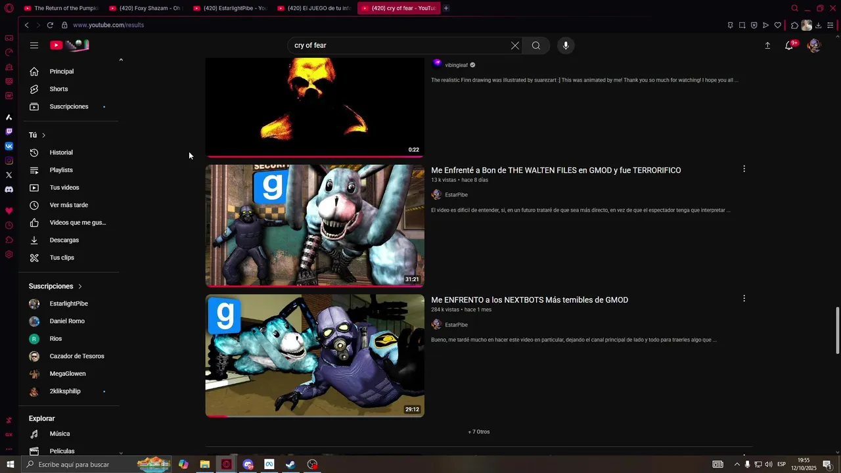Open the sidebar heart bookmarks icon

pyautogui.click(x=9, y=211)
